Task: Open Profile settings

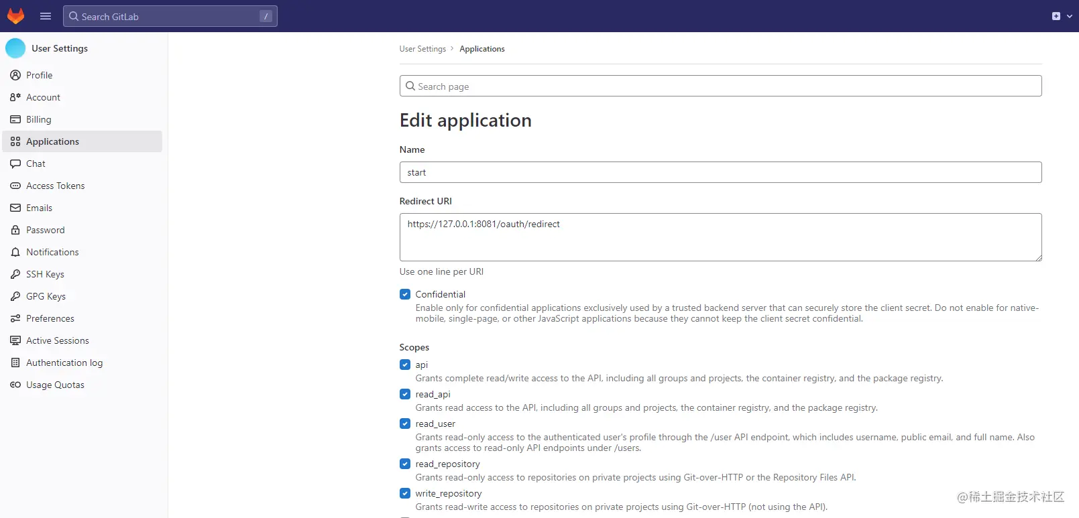Action: 82,75
